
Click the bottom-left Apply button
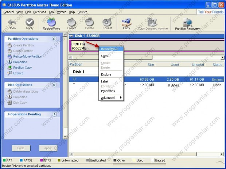(x=48, y=148)
